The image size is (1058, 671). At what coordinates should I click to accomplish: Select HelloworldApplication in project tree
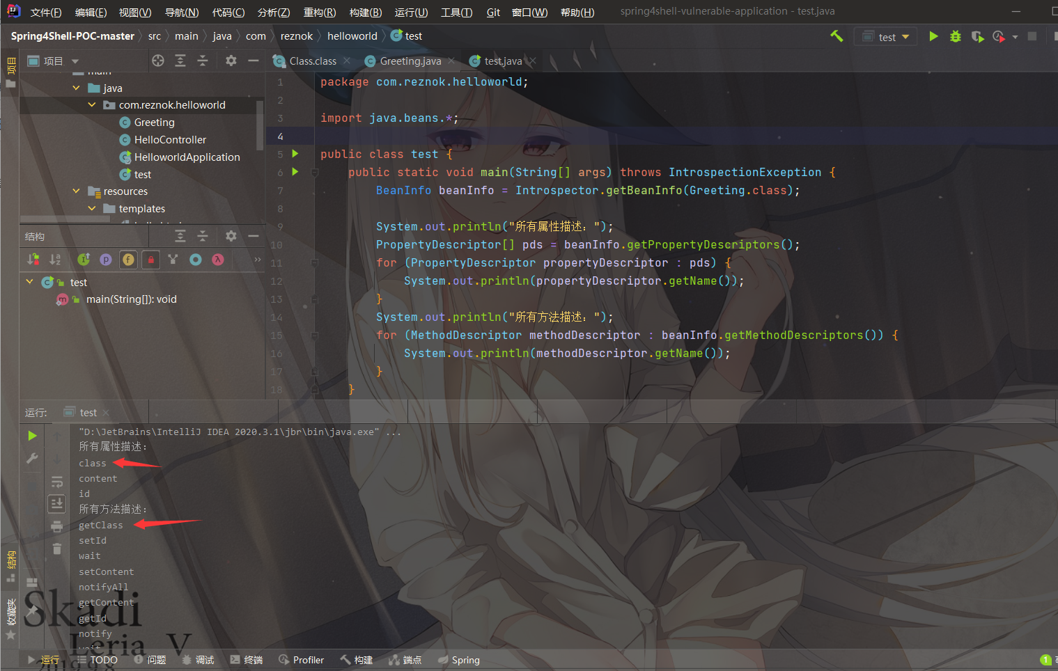pos(187,157)
